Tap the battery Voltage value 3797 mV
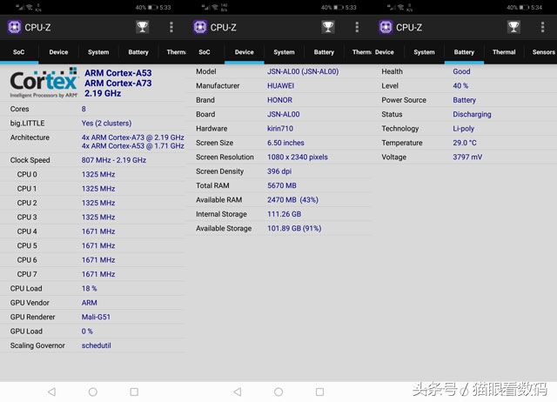Screen dimensions: 557x402 467,157
